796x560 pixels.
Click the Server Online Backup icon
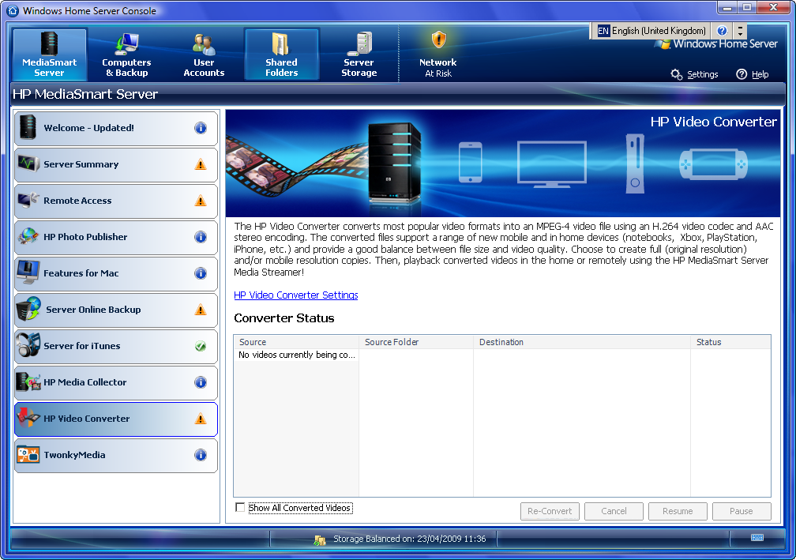pos(28,309)
